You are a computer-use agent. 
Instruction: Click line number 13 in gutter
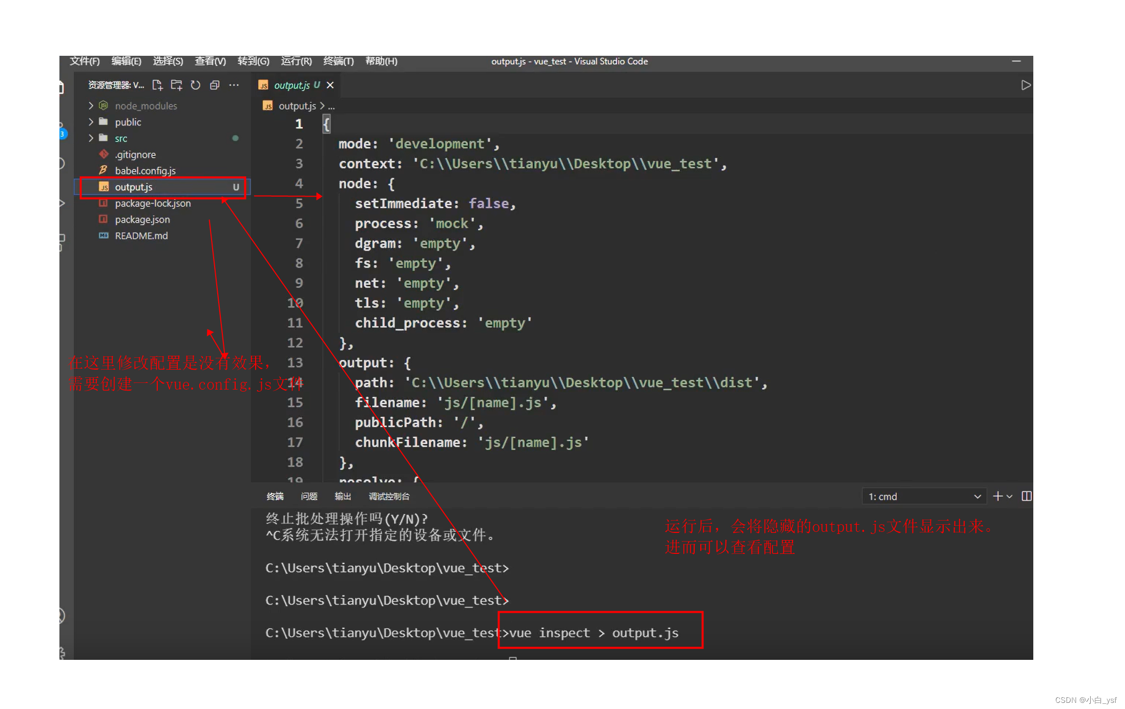coord(295,363)
